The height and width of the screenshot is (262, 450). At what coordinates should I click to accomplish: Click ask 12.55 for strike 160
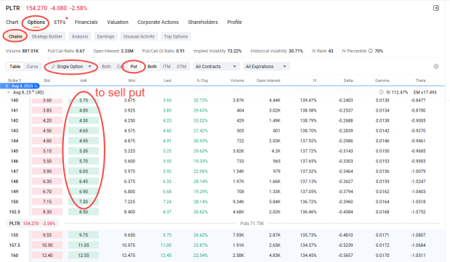coord(84,255)
